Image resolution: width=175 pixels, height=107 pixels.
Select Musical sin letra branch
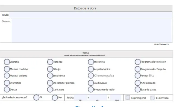7,76
